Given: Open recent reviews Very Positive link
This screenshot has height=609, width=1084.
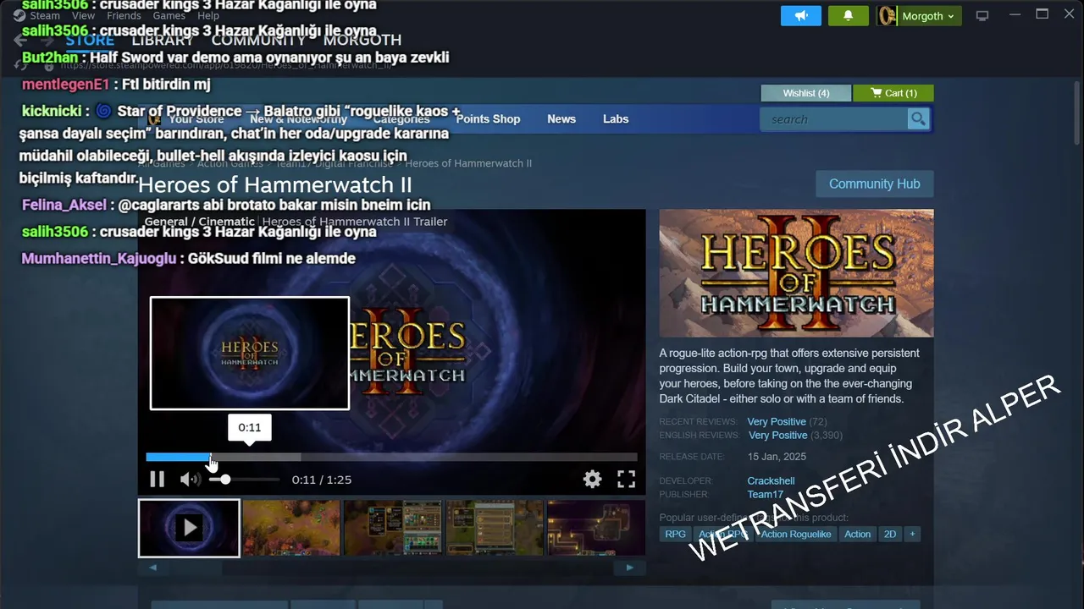Looking at the screenshot, I should [x=777, y=421].
